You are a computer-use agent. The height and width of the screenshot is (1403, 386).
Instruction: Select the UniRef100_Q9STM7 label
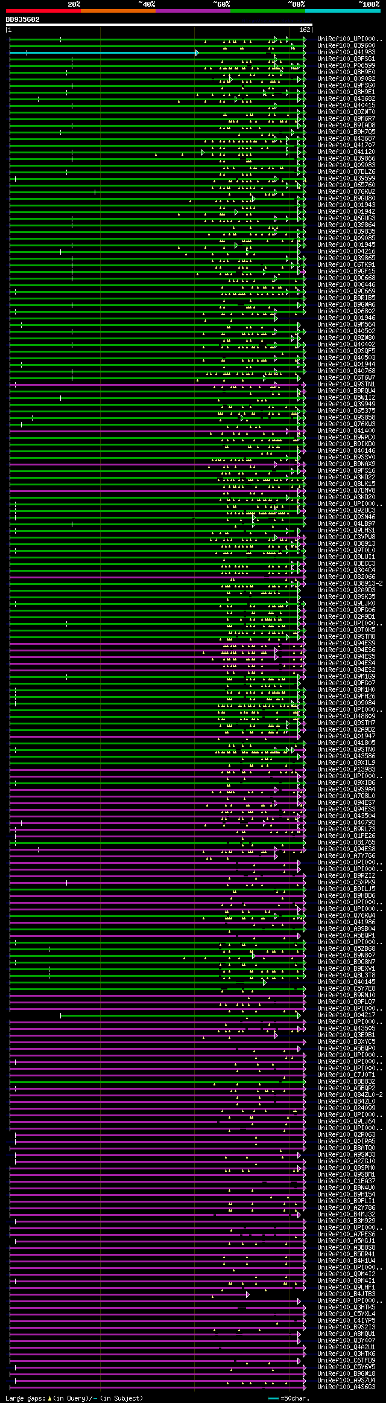click(x=346, y=723)
